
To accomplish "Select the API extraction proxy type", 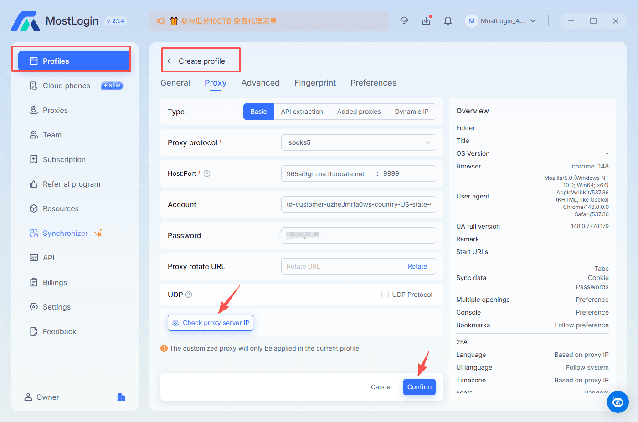I will tap(302, 112).
